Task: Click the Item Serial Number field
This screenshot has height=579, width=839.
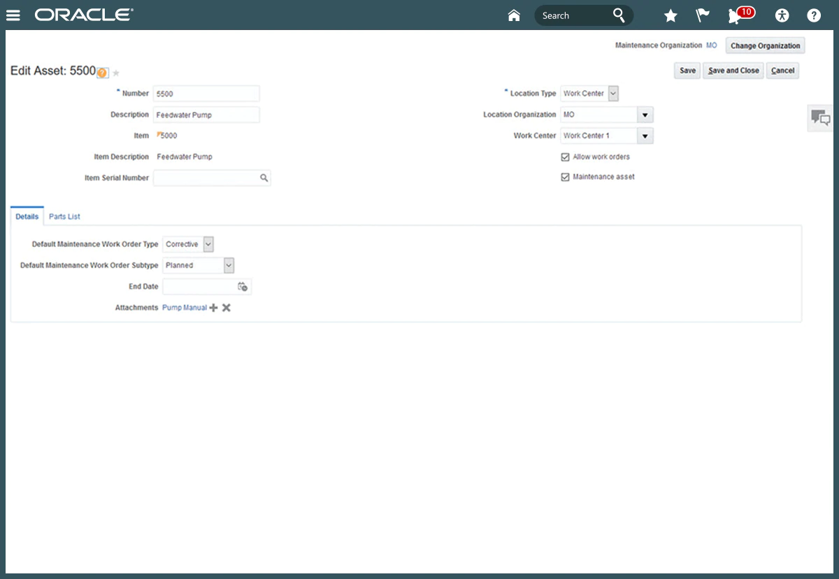Action: pyautogui.click(x=206, y=178)
